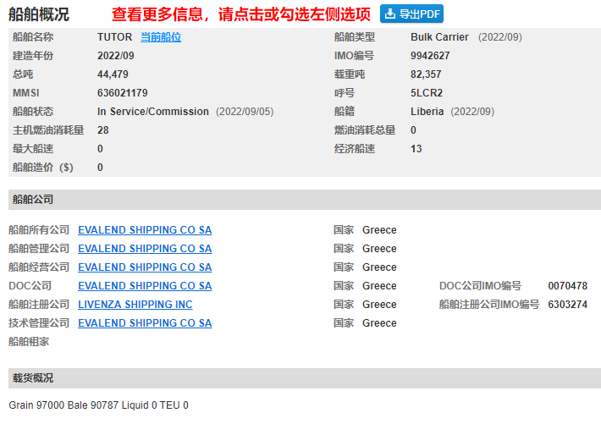Click the download icon in the 导出PDF button
The width and height of the screenshot is (601, 424).
coord(390,14)
